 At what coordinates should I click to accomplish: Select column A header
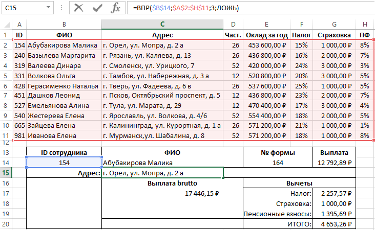point(19,25)
